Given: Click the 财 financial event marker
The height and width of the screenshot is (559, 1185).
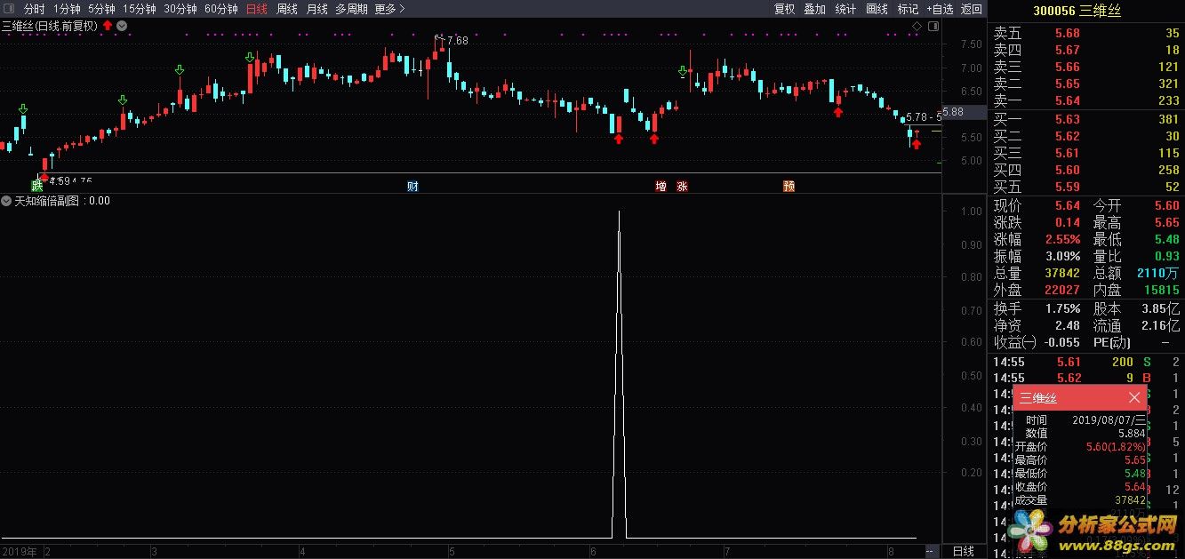Looking at the screenshot, I should tap(412, 186).
